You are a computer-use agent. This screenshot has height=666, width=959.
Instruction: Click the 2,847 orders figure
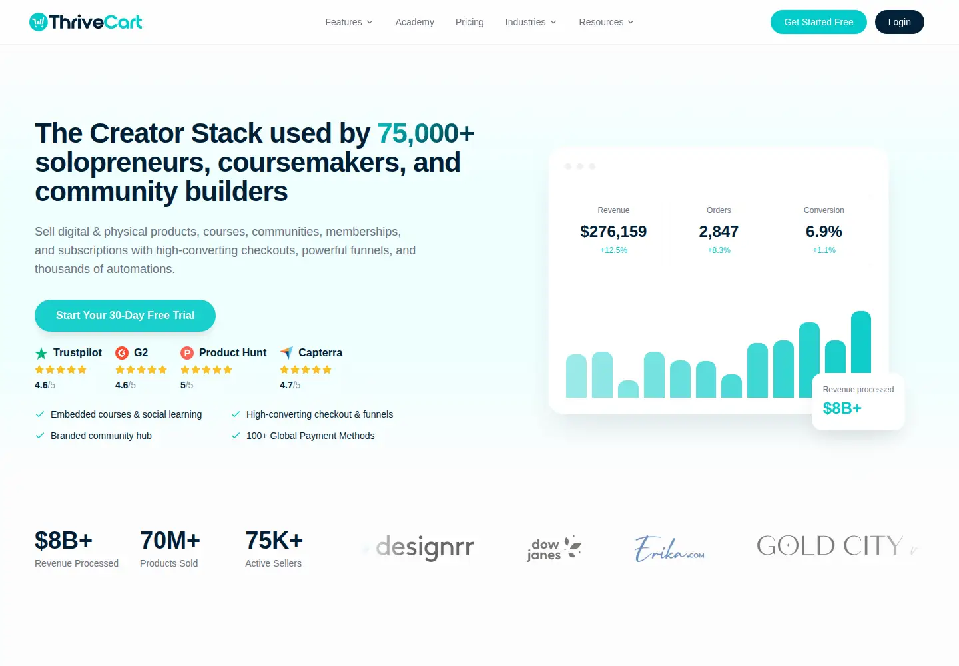pos(719,232)
